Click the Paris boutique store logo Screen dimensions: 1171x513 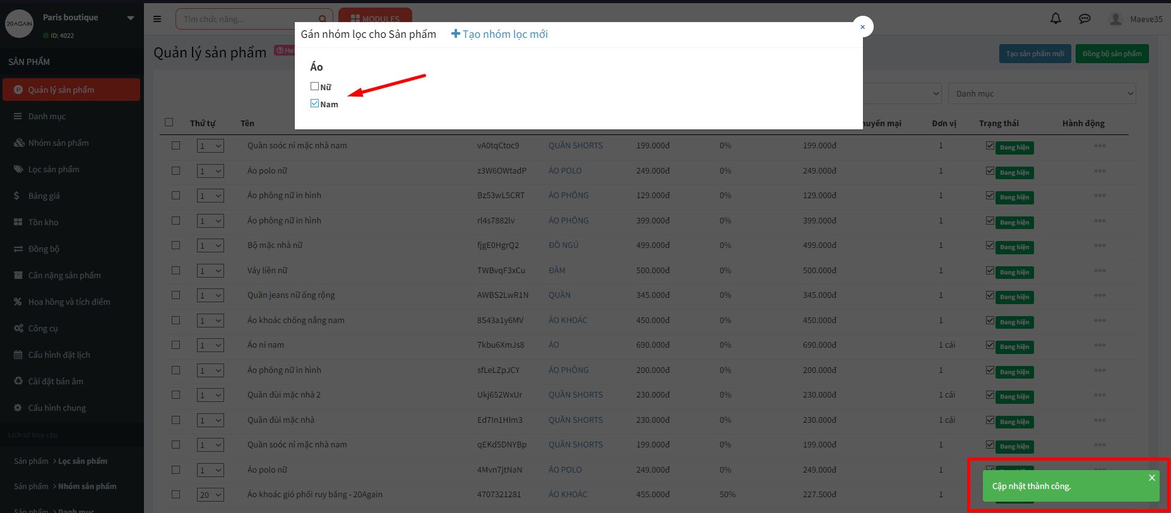click(x=19, y=23)
